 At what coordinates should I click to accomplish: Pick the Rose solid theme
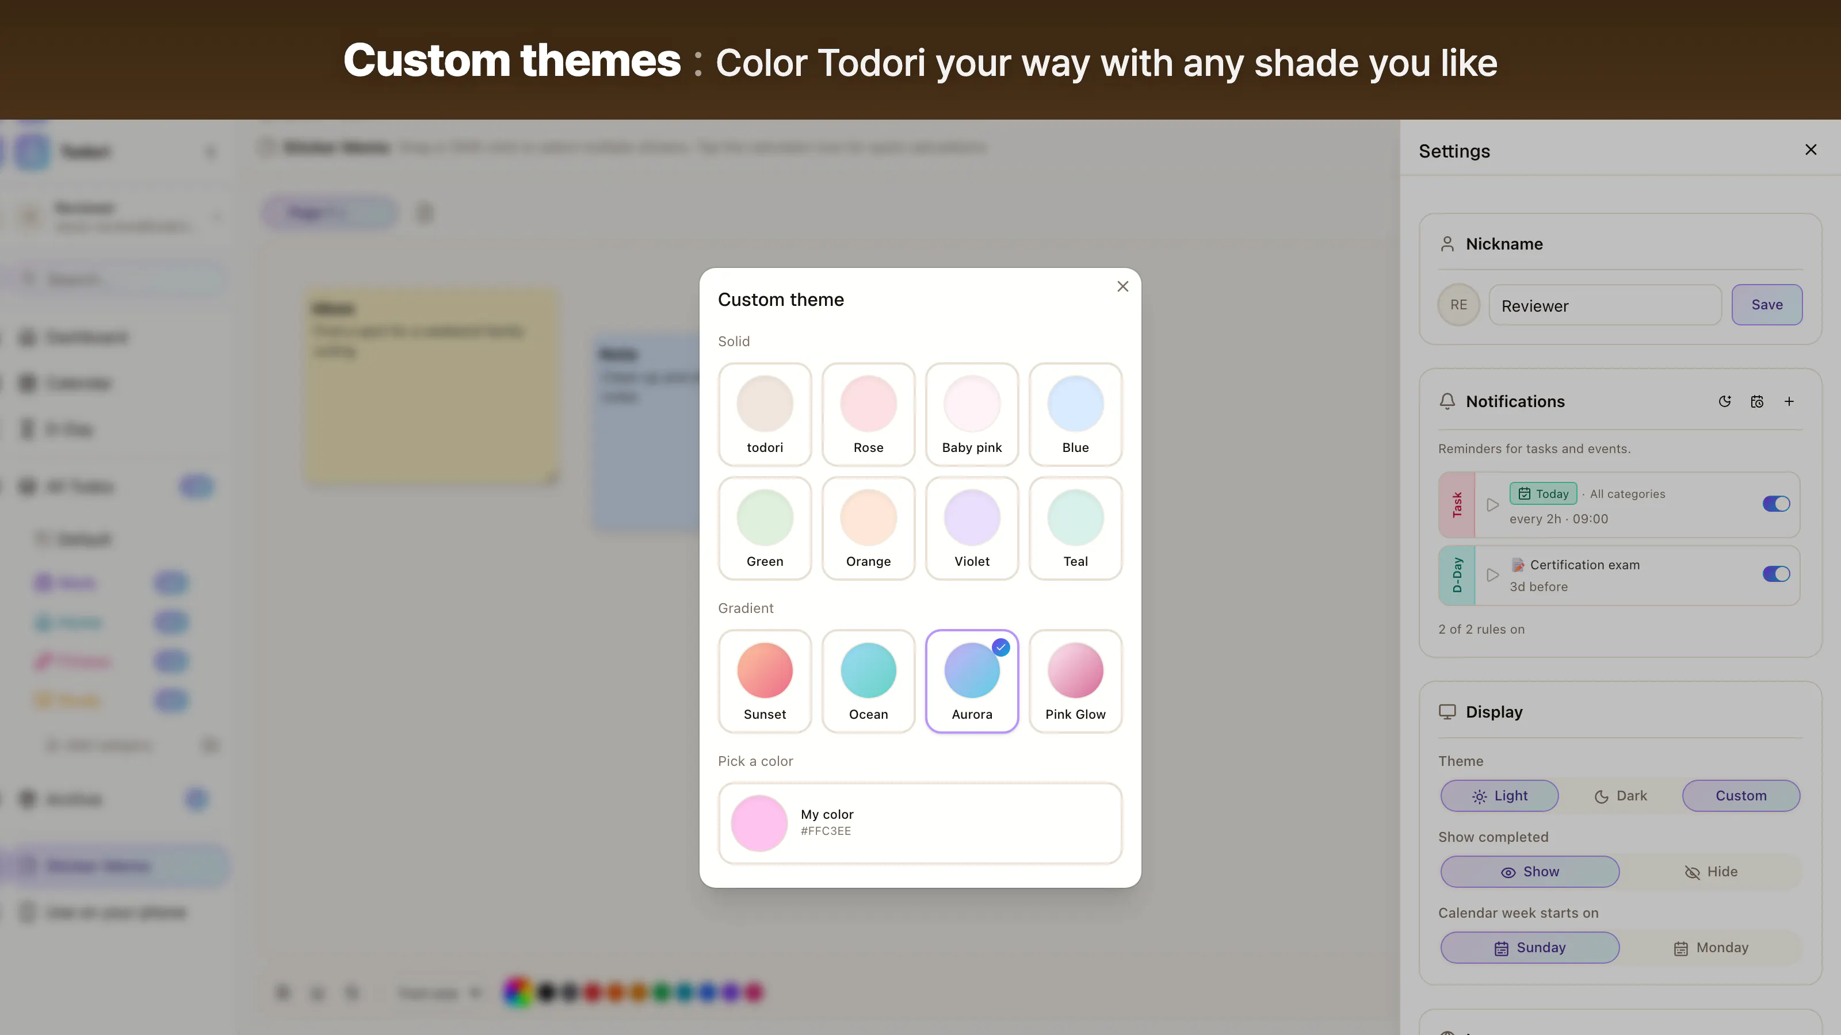tap(868, 414)
